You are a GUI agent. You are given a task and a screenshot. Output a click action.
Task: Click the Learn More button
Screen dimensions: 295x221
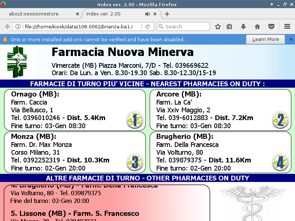(265, 39)
